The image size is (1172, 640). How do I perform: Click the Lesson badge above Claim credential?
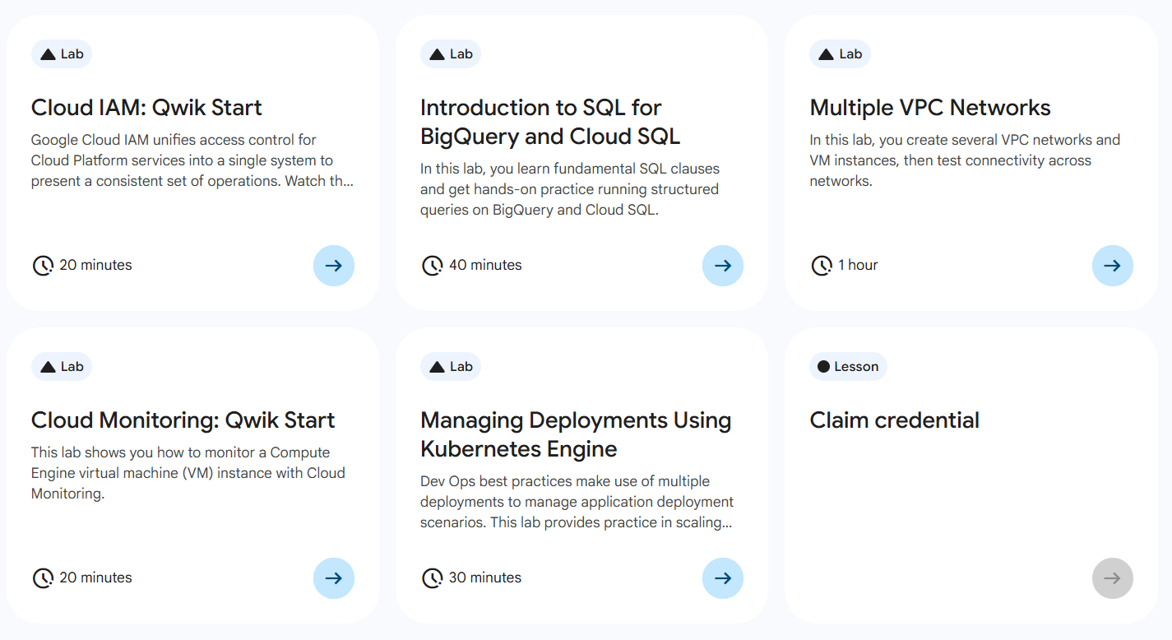(848, 367)
